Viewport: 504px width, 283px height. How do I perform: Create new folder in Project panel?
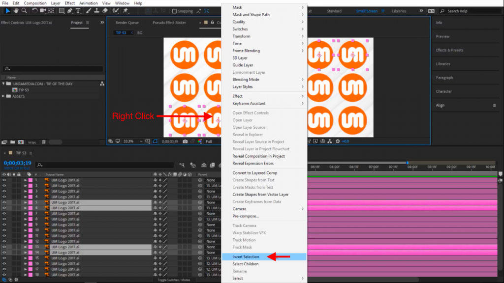coord(12,142)
